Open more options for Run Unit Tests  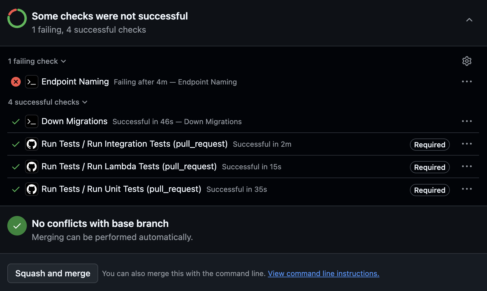point(467,189)
